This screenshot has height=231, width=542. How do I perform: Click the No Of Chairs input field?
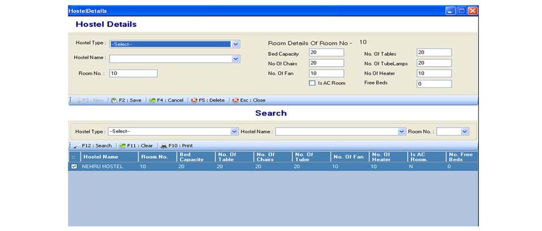click(326, 63)
